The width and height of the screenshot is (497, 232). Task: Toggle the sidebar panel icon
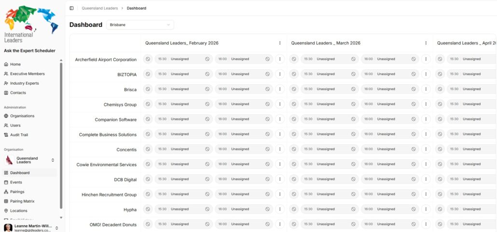click(x=72, y=8)
